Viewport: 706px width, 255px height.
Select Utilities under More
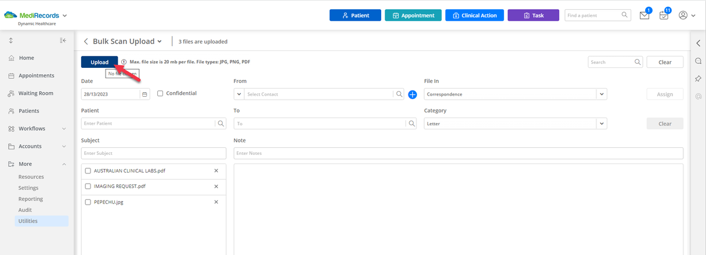(x=42, y=221)
